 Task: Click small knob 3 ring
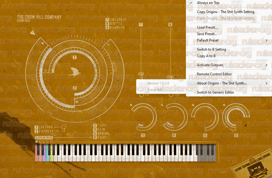(x=144, y=117)
